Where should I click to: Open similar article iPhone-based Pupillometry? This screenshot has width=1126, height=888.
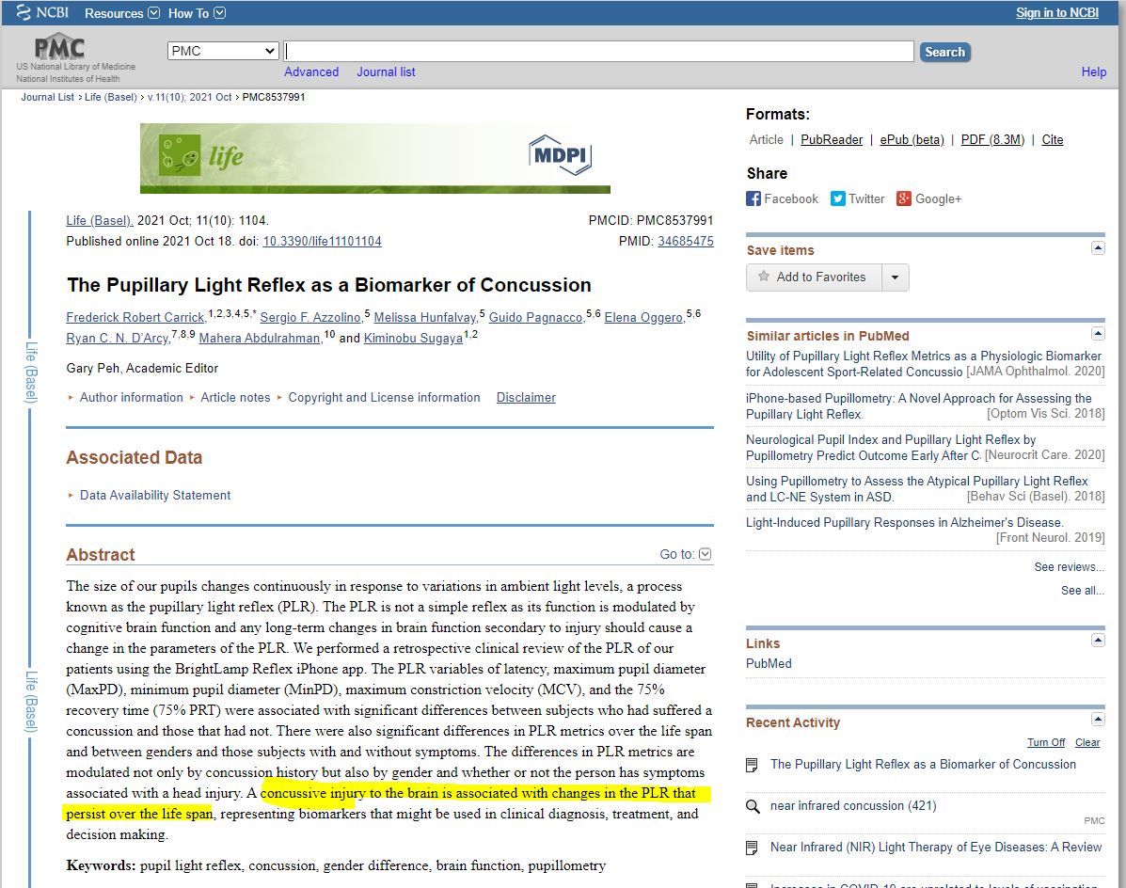click(x=918, y=406)
